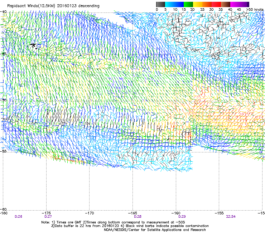Click the legend label '35'
This screenshot has width=265, height=232.
click(221, 10)
